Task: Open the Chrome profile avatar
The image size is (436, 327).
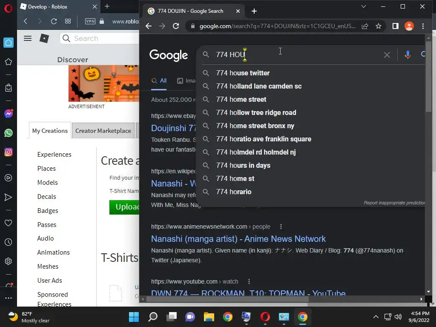Action: 409,26
